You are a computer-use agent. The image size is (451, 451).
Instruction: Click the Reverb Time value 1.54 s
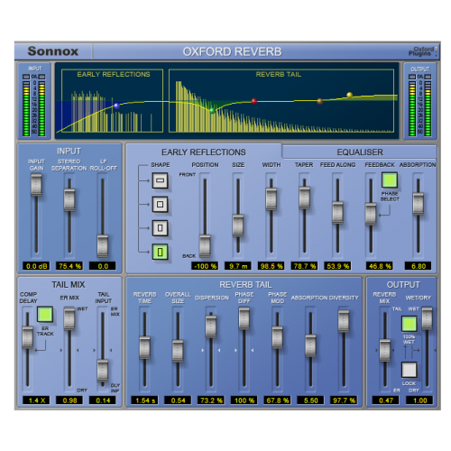(144, 400)
